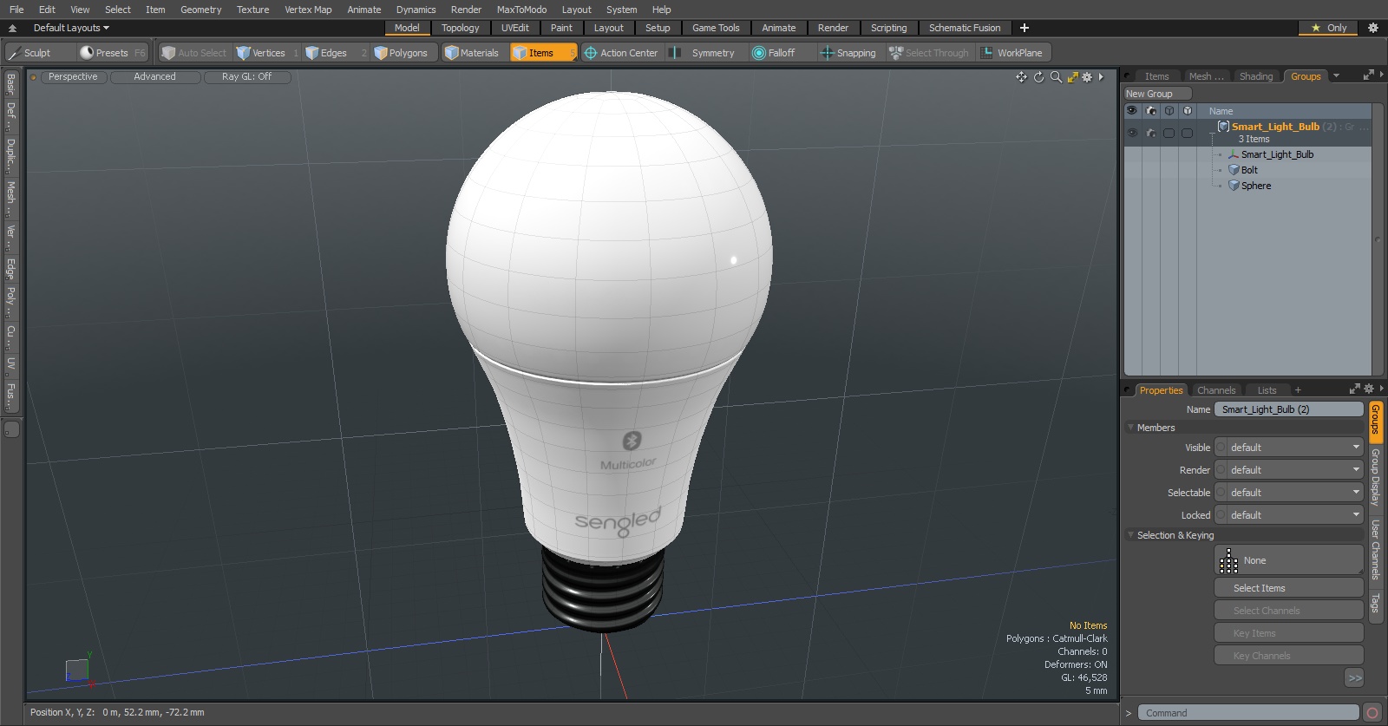Open the Selectable default dropdown
The height and width of the screenshot is (726, 1388).
pyautogui.click(x=1295, y=493)
